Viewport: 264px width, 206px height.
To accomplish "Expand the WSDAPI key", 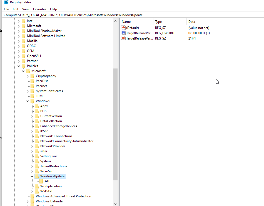I will 32,191.
